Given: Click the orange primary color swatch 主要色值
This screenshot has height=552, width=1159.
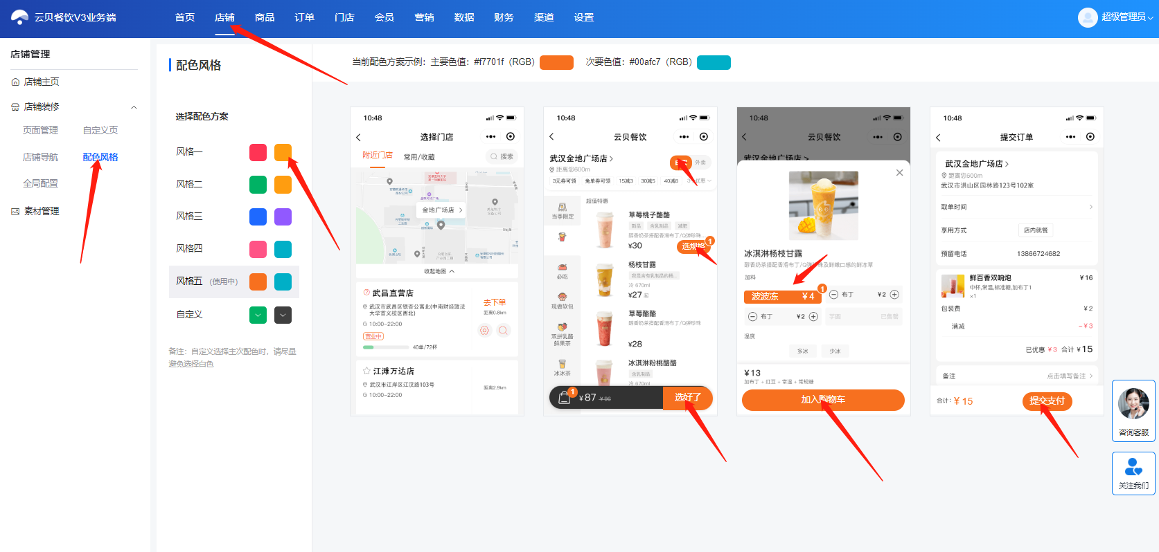Looking at the screenshot, I should [x=556, y=62].
